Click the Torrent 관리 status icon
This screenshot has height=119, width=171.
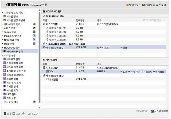34,32
